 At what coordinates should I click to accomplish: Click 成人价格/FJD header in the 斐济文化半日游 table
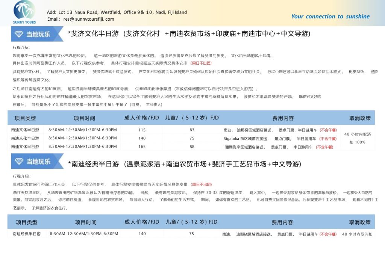click(141, 118)
